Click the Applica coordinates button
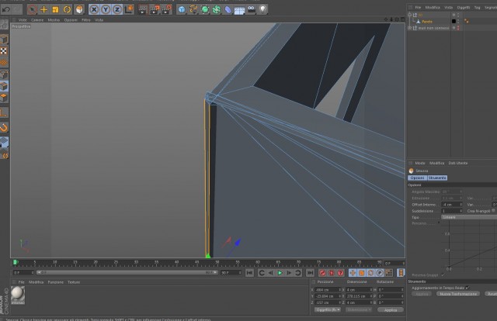497x321 pixels. coord(391,310)
